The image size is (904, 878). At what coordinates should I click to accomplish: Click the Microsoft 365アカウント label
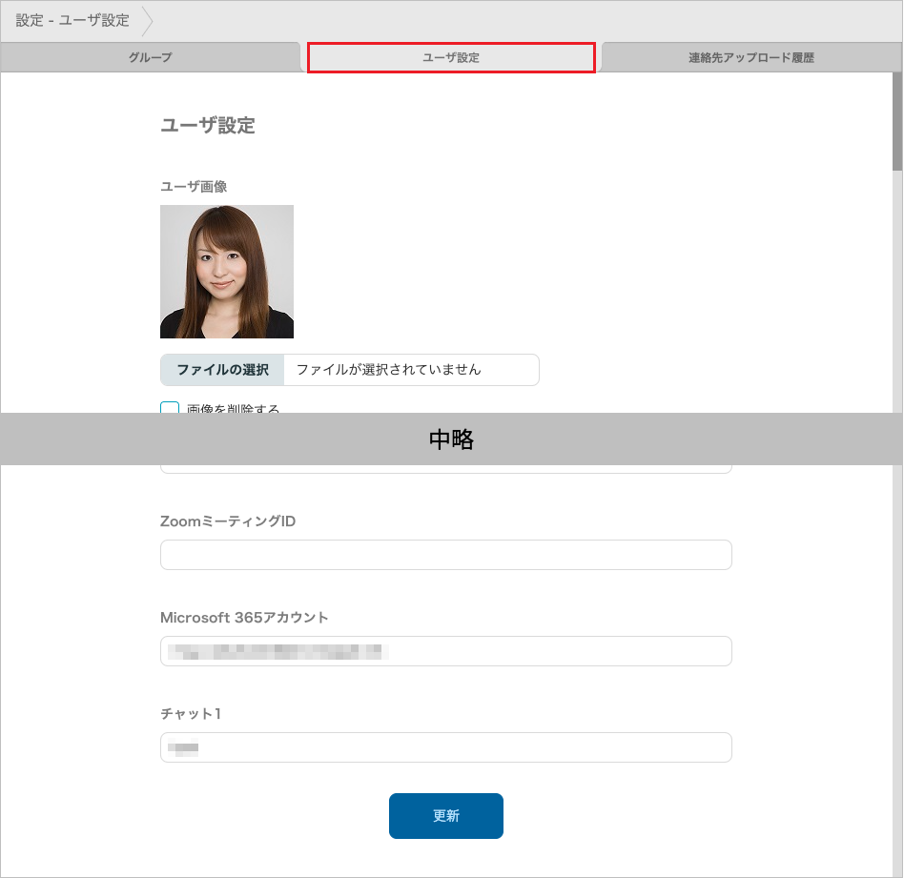(243, 617)
